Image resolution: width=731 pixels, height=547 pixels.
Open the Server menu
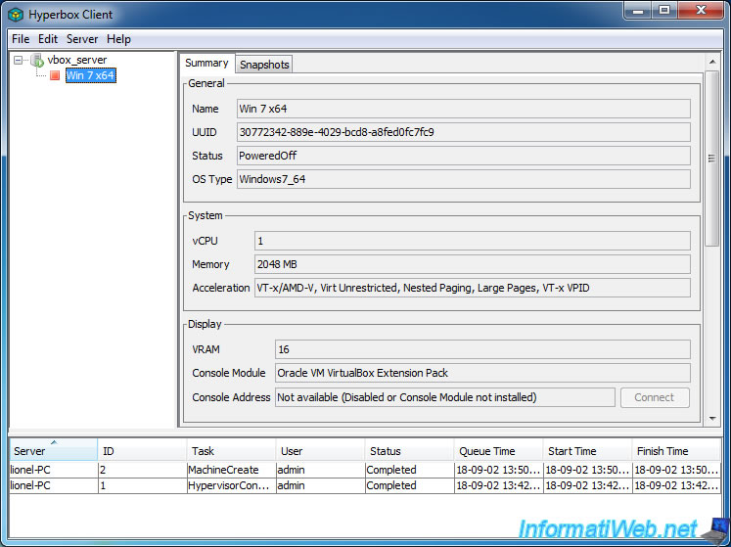[82, 39]
